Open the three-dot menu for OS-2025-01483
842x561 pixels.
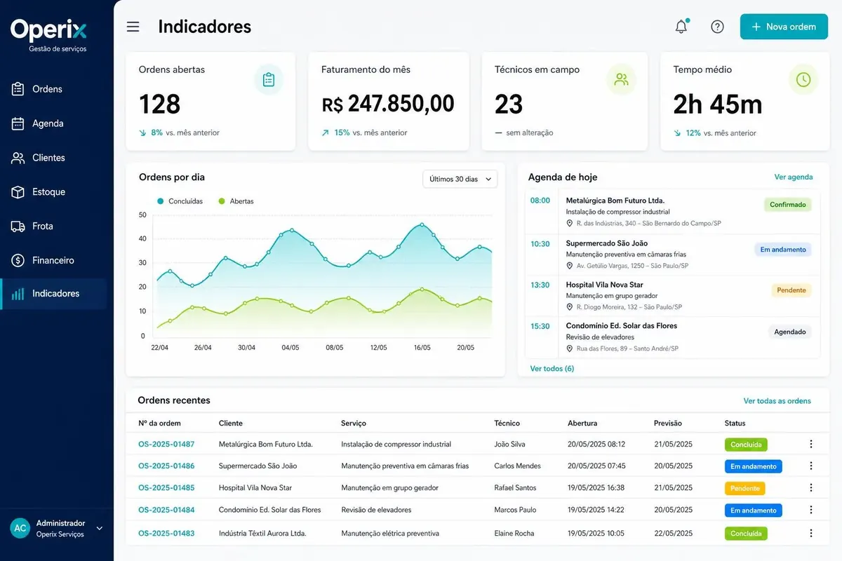click(x=811, y=533)
